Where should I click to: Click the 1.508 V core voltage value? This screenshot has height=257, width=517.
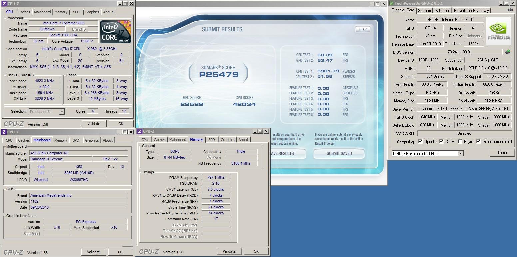point(87,41)
